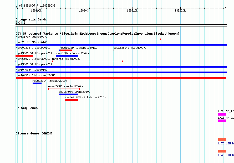Open the nsv509332 (Teague2010) variant label

33,48
